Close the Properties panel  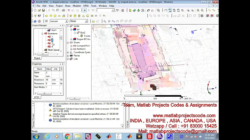click(62, 64)
